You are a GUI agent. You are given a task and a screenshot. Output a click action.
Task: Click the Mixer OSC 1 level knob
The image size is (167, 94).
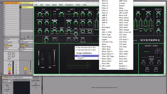click(83, 14)
